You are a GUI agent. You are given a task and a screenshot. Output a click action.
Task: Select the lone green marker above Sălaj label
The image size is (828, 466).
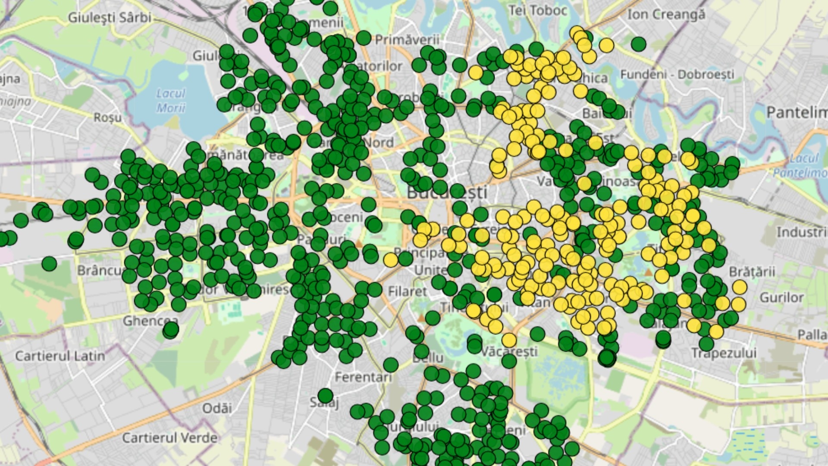coord(326,395)
